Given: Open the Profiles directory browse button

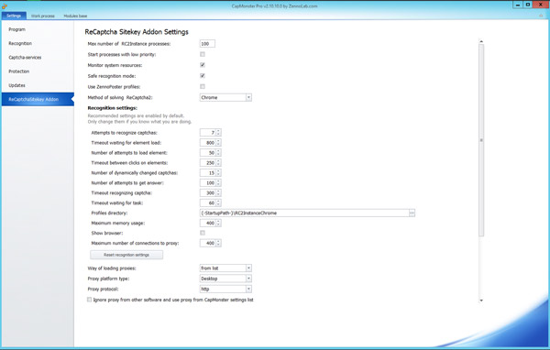Looking at the screenshot, I should pyautogui.click(x=412, y=213).
